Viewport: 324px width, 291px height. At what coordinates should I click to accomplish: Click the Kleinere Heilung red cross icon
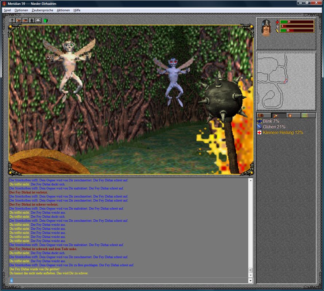pyautogui.click(x=259, y=132)
